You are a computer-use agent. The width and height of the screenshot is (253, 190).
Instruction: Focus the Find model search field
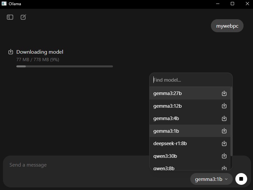click(191, 80)
